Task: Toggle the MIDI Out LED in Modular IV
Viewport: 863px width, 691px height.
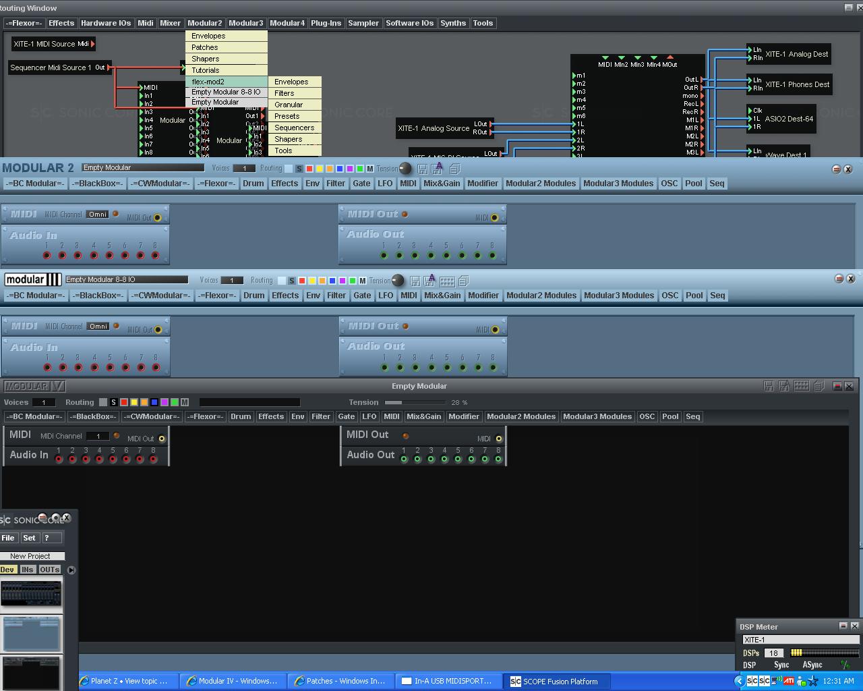Action: 406,436
